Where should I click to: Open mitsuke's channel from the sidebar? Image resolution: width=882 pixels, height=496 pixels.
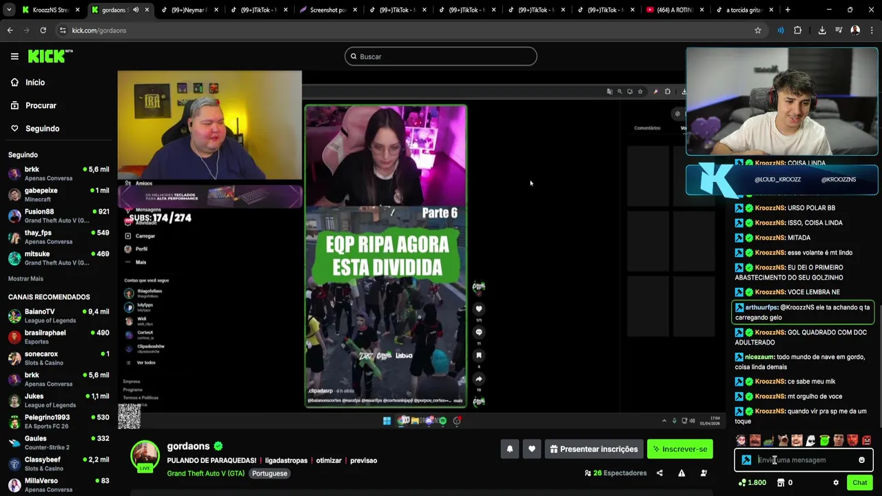(59, 258)
